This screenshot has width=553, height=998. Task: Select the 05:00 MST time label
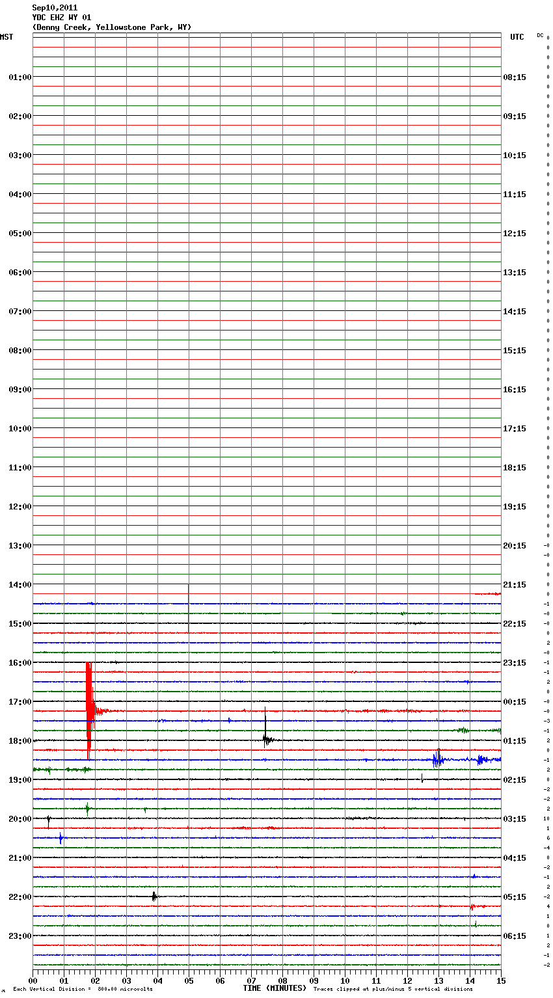click(x=20, y=234)
